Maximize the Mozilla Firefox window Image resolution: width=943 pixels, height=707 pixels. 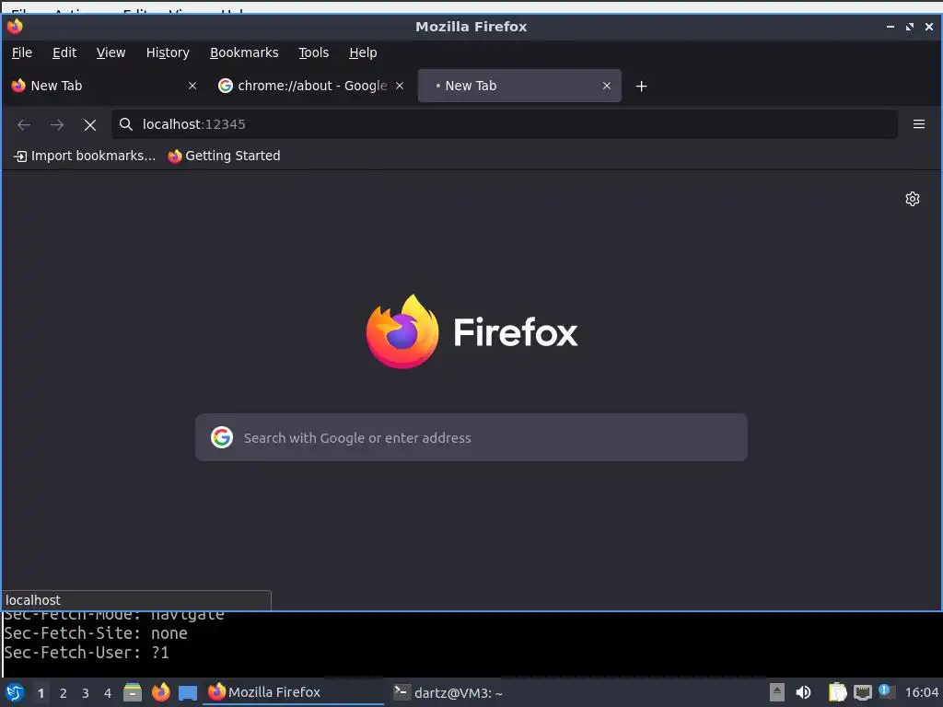pos(909,27)
